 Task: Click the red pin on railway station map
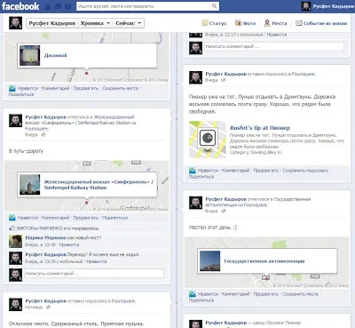[x=86, y=203]
